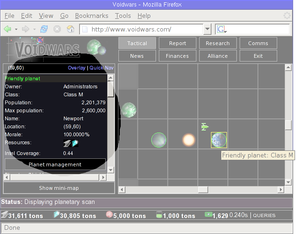Open the home page icon
The height and width of the screenshot is (234, 296).
pyautogui.click(x=70, y=29)
